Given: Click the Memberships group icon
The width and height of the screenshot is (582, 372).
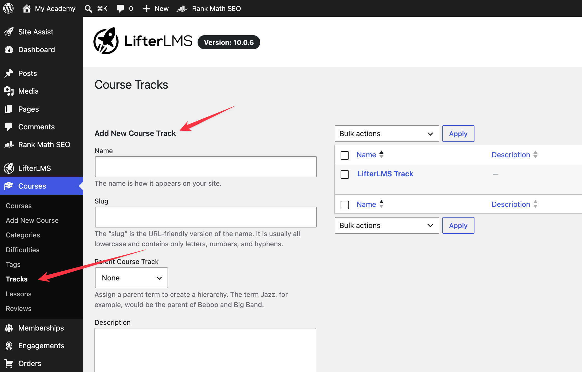Looking at the screenshot, I should [9, 328].
